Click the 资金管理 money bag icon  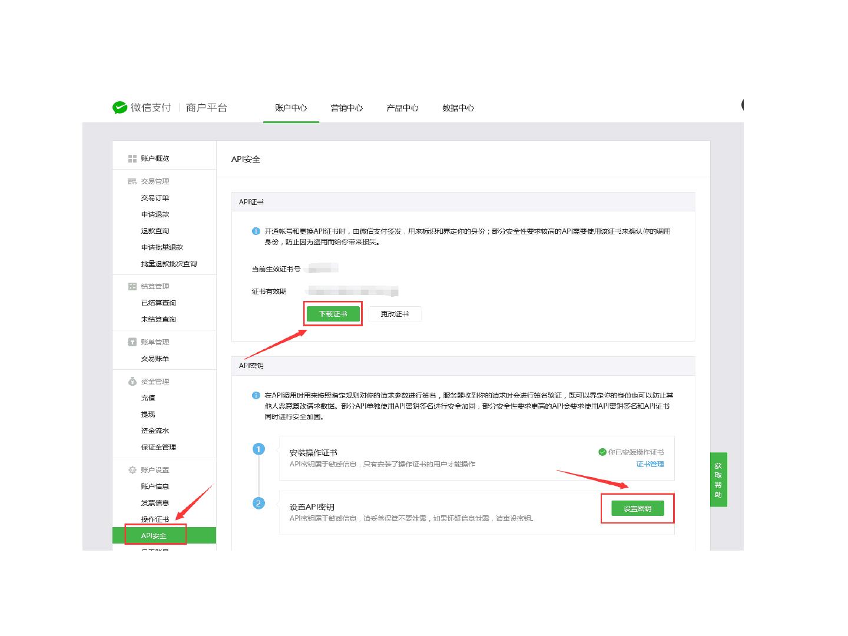(132, 381)
